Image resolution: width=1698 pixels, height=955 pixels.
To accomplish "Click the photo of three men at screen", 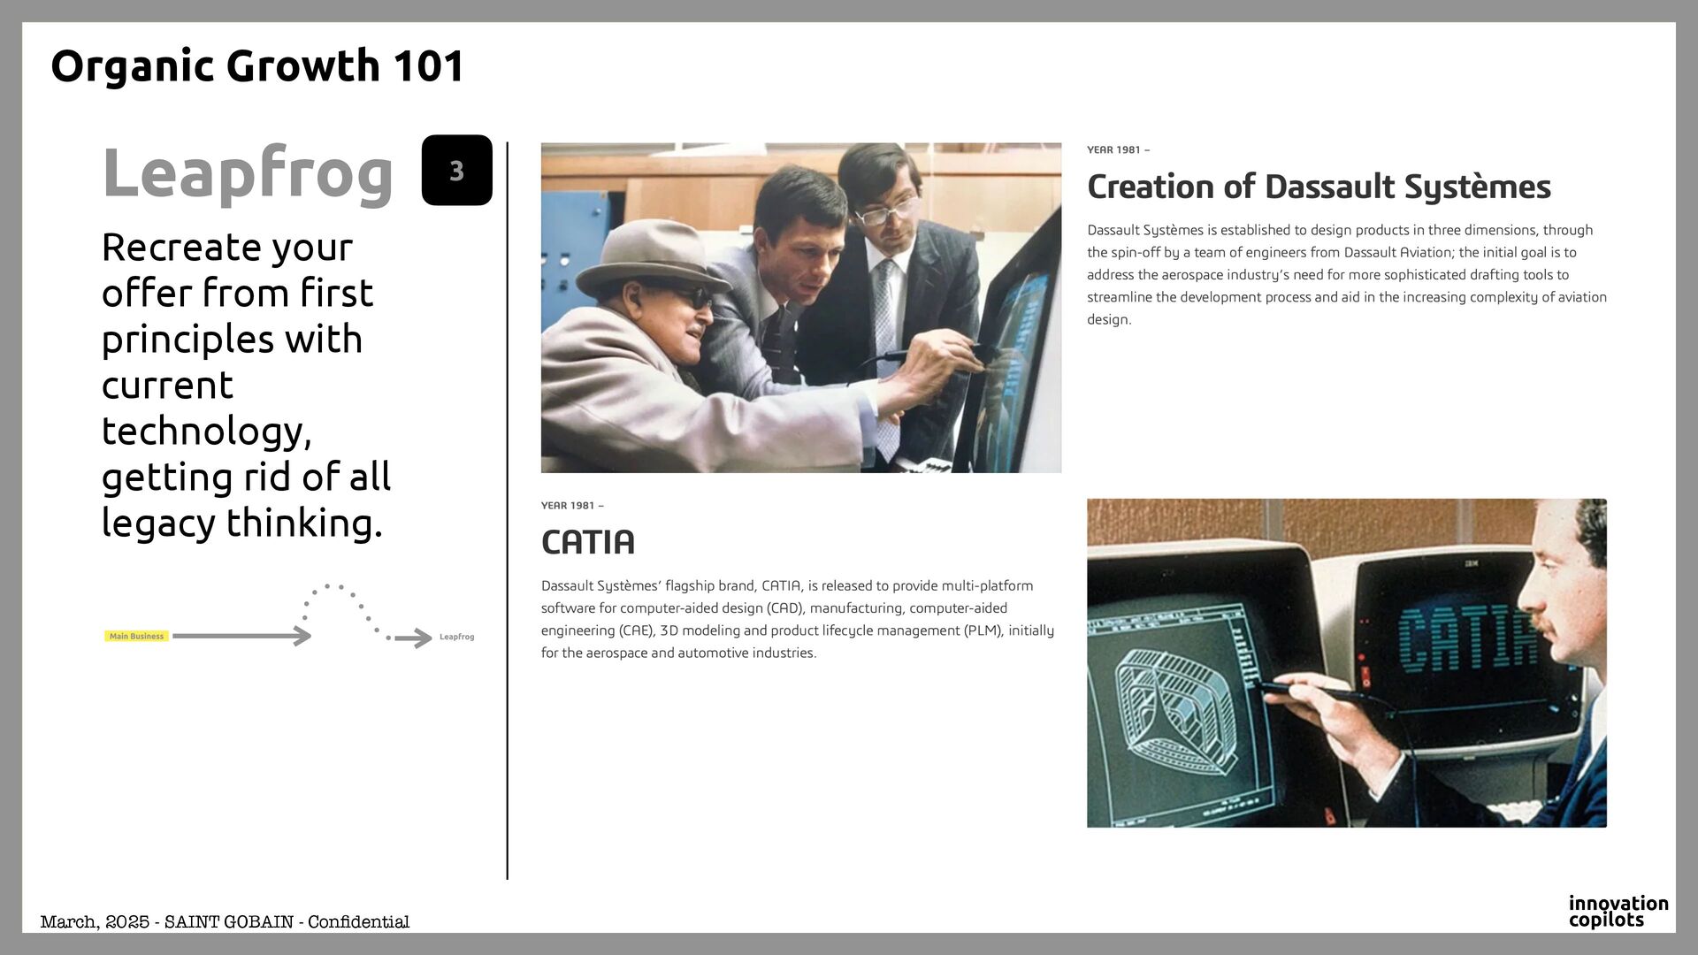I will tap(800, 308).
